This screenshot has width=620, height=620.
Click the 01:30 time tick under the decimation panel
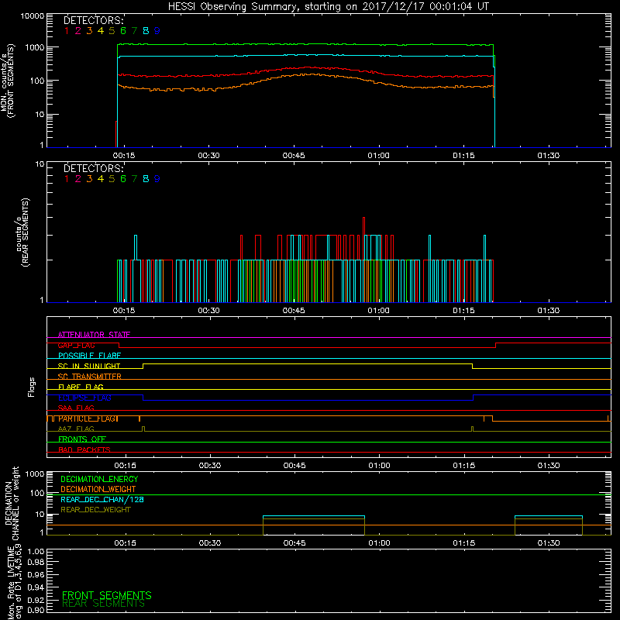tap(549, 543)
